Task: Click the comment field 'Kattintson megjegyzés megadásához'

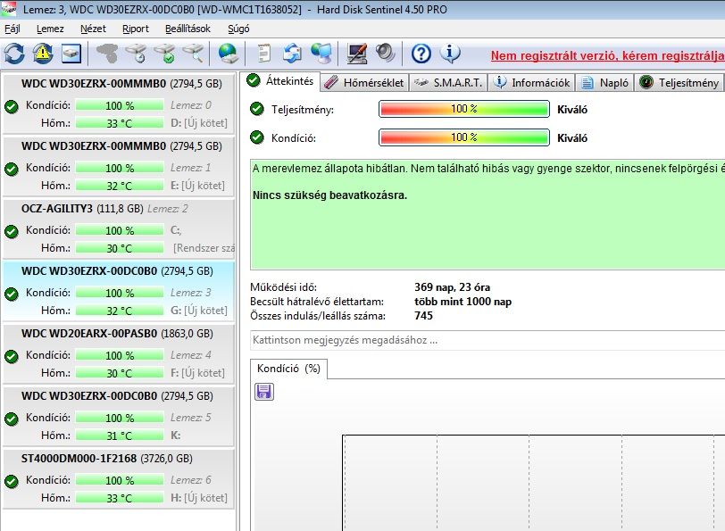Action: [487, 340]
